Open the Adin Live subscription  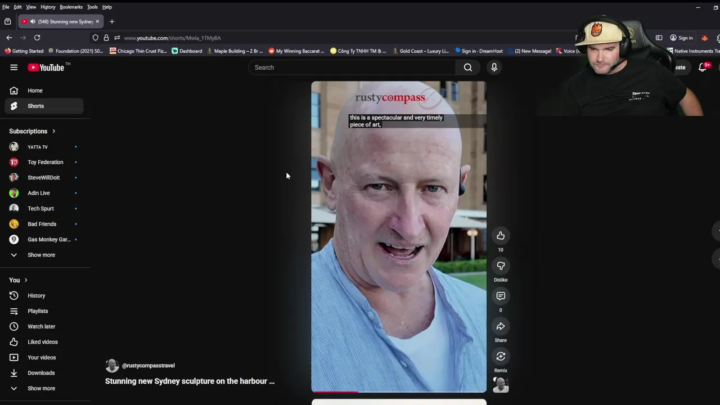click(44, 193)
